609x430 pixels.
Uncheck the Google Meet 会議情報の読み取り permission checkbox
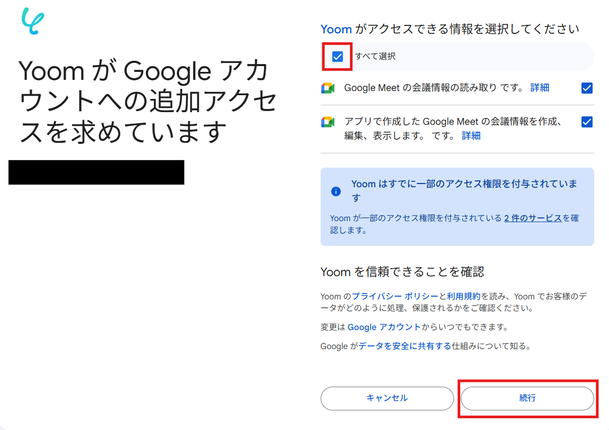point(587,88)
